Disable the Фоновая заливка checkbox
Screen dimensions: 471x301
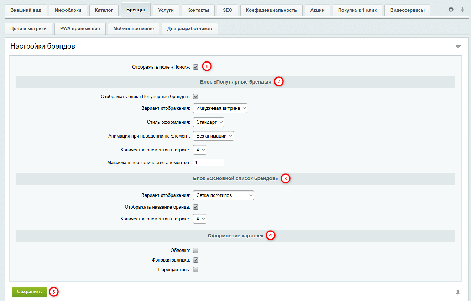tap(195, 260)
